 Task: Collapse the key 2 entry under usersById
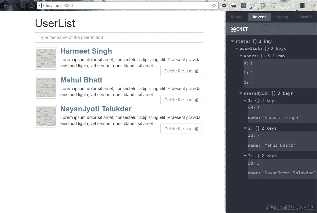245,128
